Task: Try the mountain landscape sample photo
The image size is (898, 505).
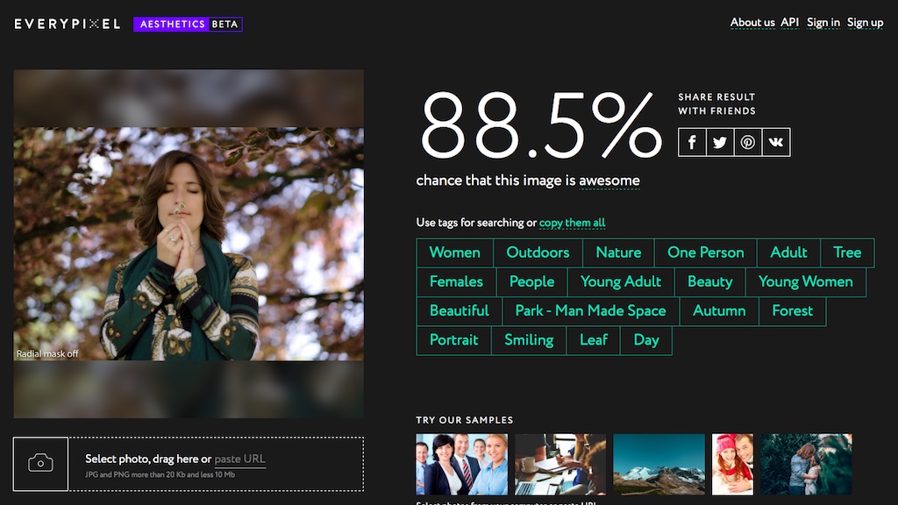Action: click(x=659, y=465)
